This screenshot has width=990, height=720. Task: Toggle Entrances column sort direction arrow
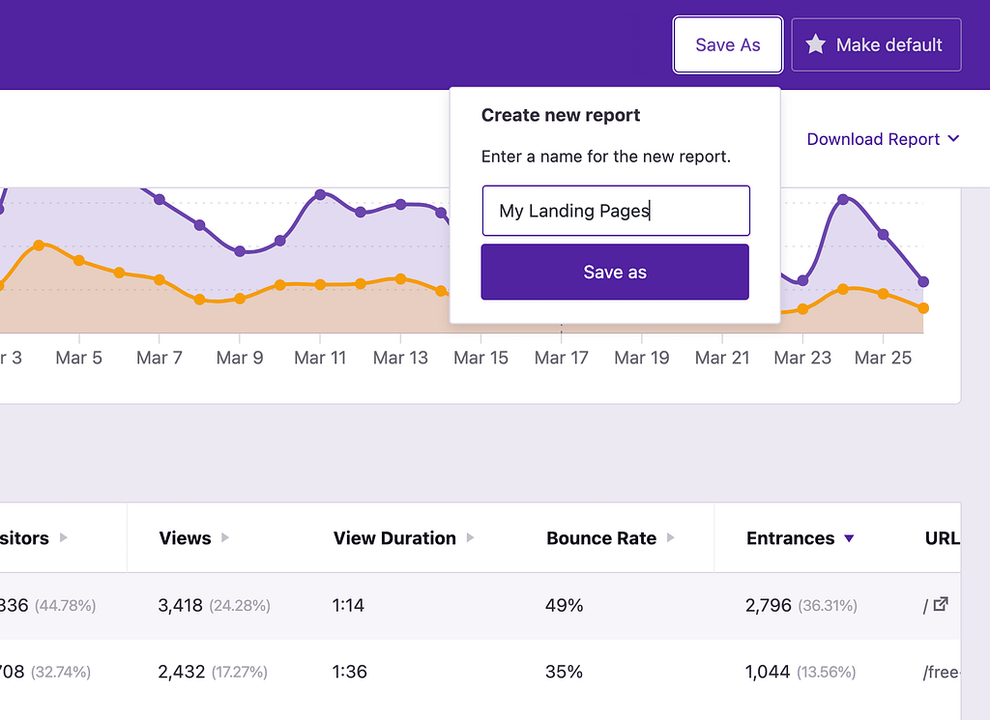pos(849,538)
